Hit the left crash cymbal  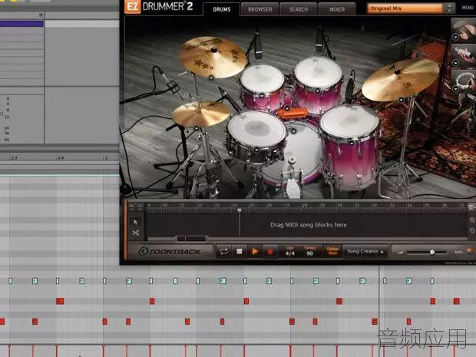tap(212, 56)
